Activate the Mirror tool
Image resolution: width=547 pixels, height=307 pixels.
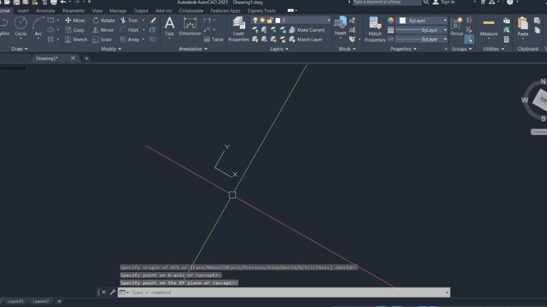pyautogui.click(x=104, y=30)
